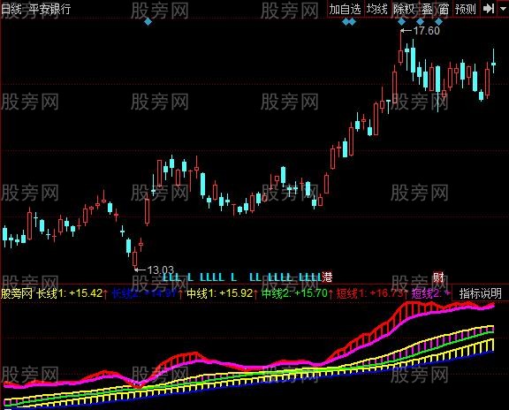Screen dimensions: 509x410
Task: Click the yellow 股旁网 indicator name
Action: [17, 293]
